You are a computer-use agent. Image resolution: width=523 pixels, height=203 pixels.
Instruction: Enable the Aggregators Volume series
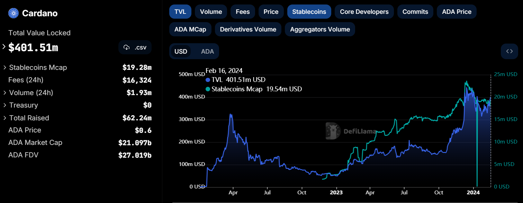pos(320,29)
